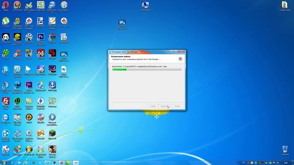294x165 pixels.
Task: Select the green S ScreenCapture shortcut
Action: (x=41, y=6)
